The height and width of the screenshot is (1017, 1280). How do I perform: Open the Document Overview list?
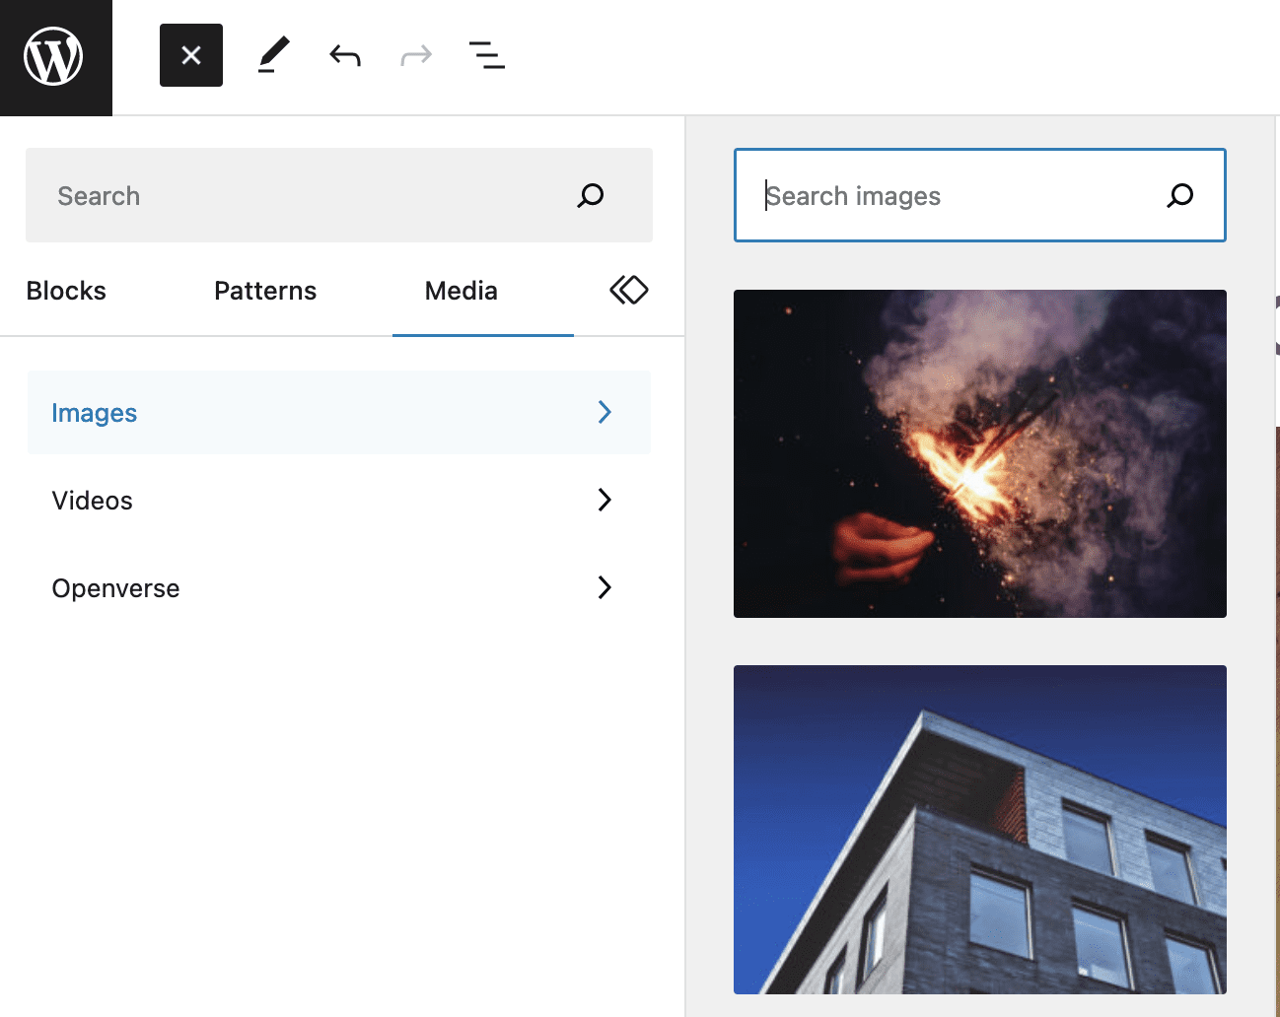[487, 55]
